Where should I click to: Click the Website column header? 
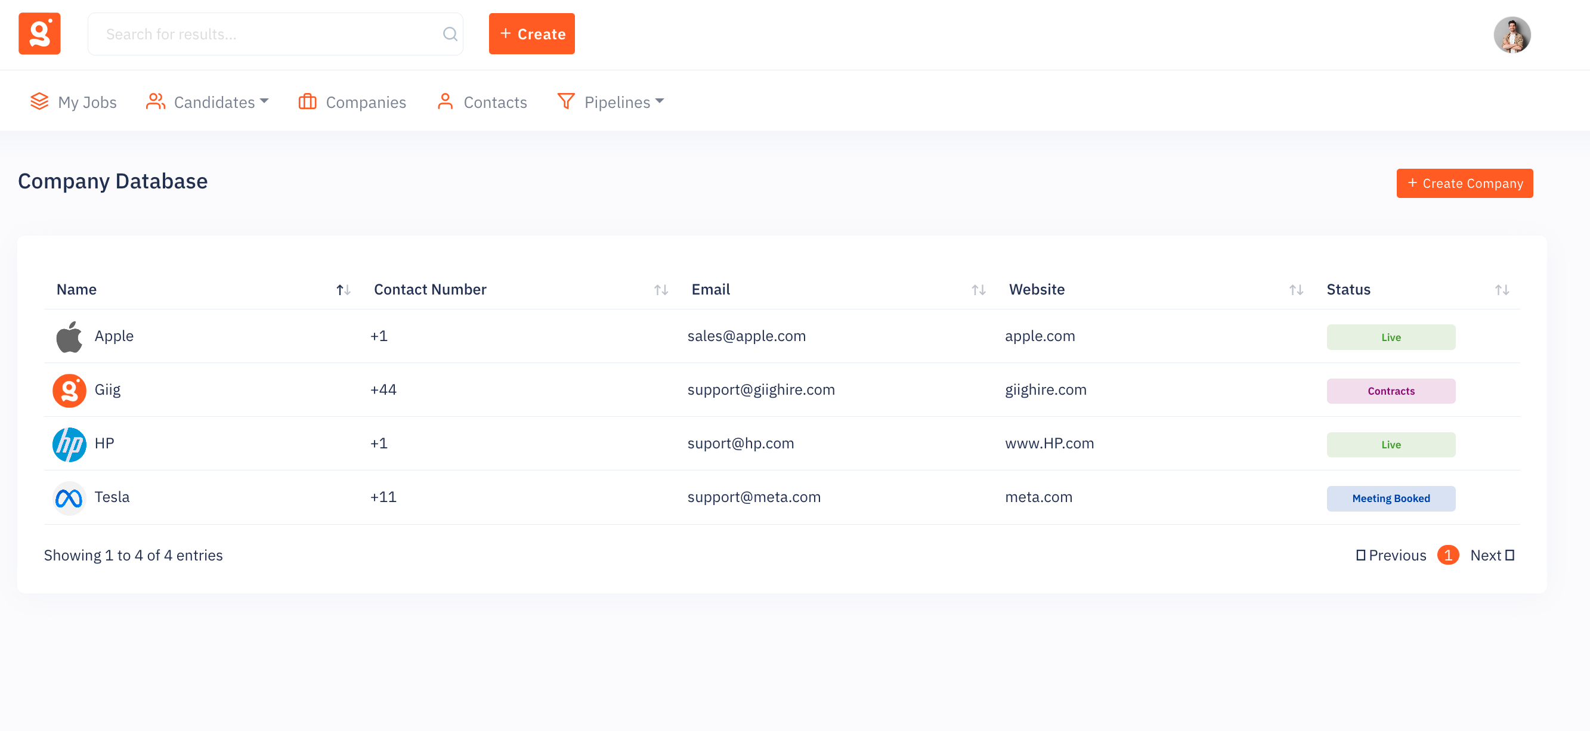1037,289
